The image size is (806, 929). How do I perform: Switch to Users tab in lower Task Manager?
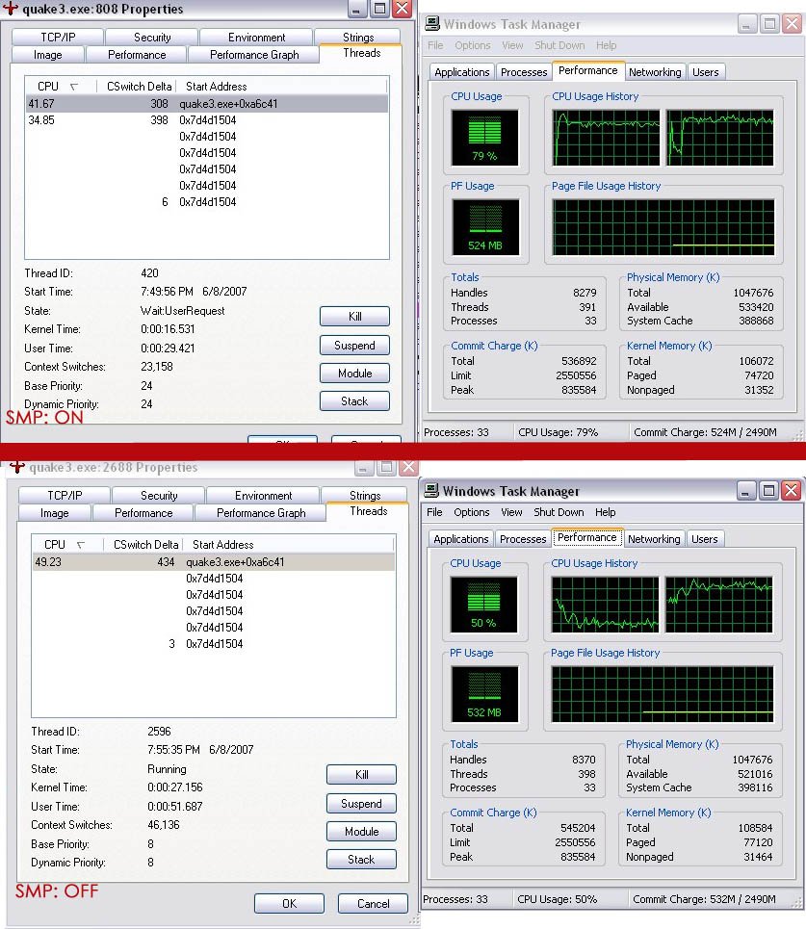click(704, 538)
